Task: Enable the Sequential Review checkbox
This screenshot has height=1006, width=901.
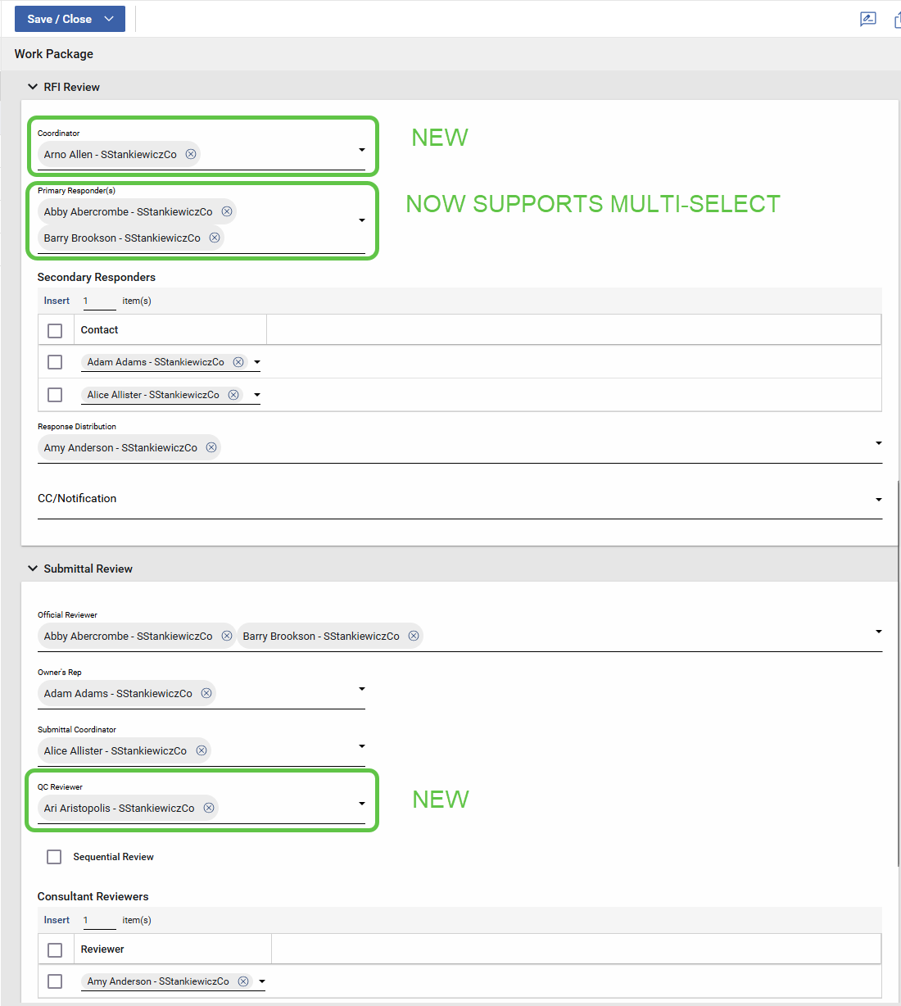Action: point(54,857)
